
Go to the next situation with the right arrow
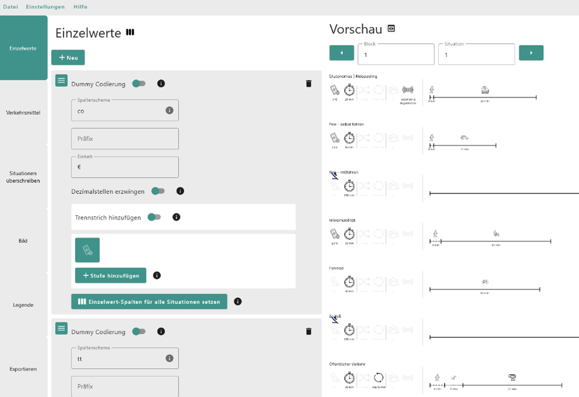pos(531,53)
